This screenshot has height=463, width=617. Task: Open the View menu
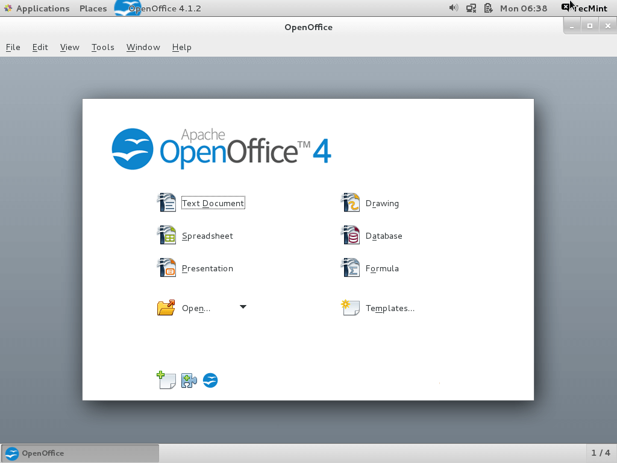tap(70, 47)
